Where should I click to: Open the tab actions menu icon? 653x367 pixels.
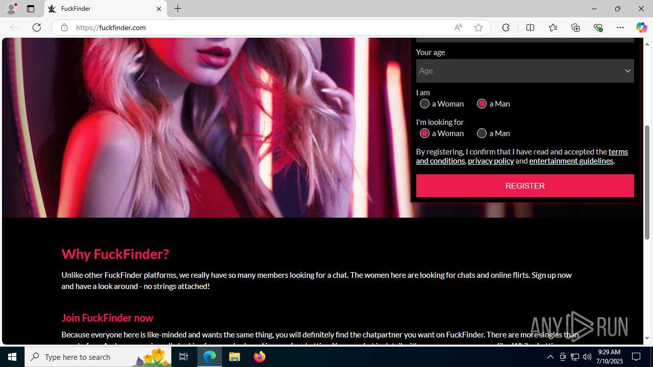pyautogui.click(x=31, y=9)
